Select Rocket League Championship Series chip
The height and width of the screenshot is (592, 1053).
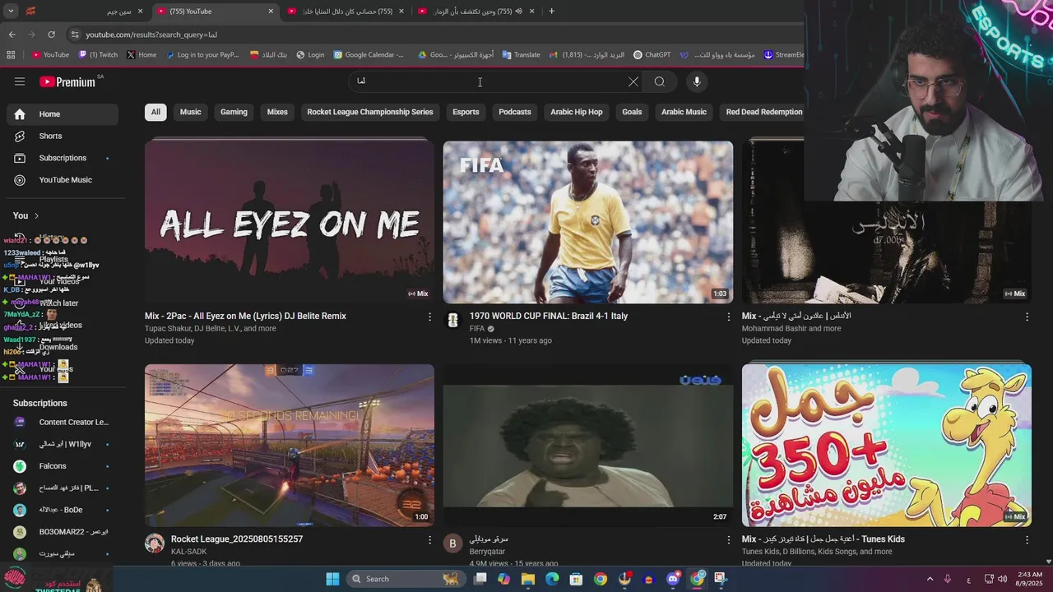click(x=370, y=112)
